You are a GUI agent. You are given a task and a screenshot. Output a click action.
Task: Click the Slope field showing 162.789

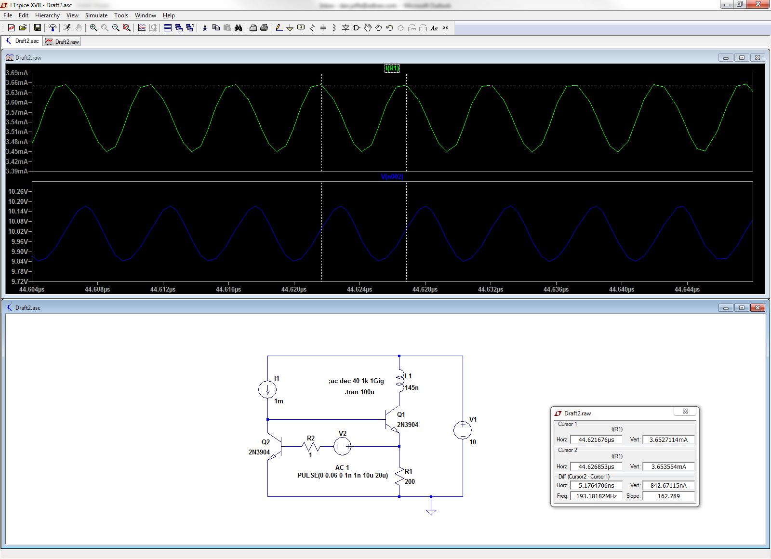click(668, 496)
